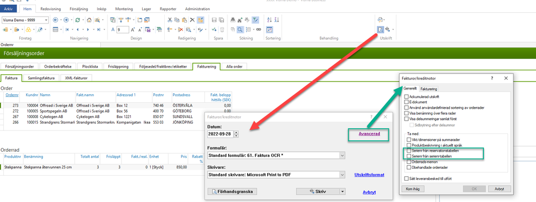Click the binoculars search icon

(232, 20)
